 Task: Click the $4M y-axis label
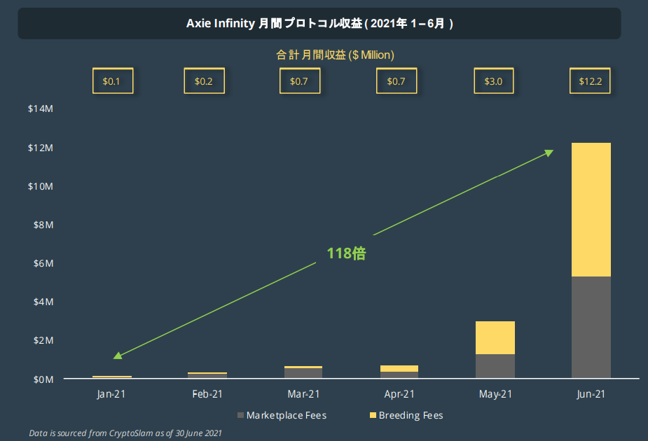point(43,302)
